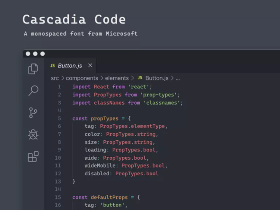Click the breadcrumb ellipsis after Button.js
280x210 pixels.
point(178,79)
